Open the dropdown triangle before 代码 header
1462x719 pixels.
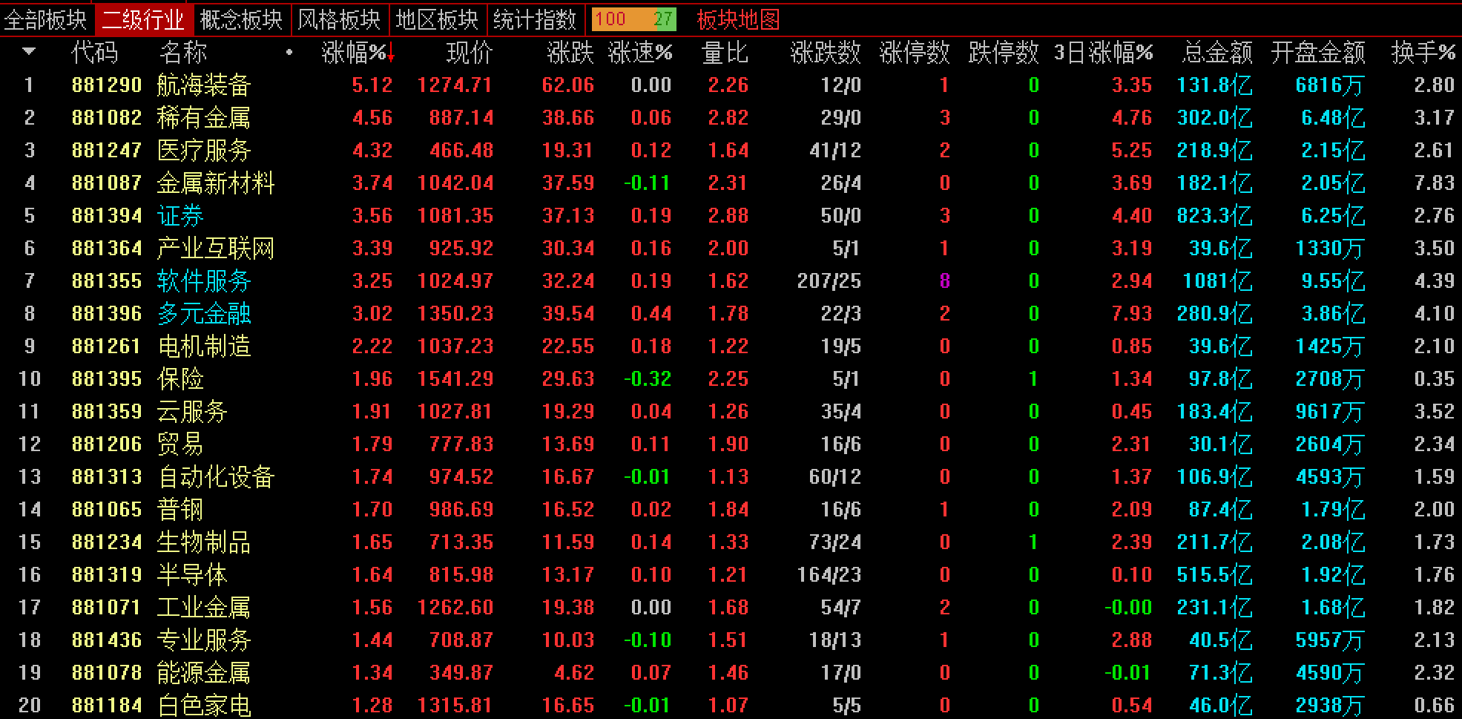pos(29,52)
